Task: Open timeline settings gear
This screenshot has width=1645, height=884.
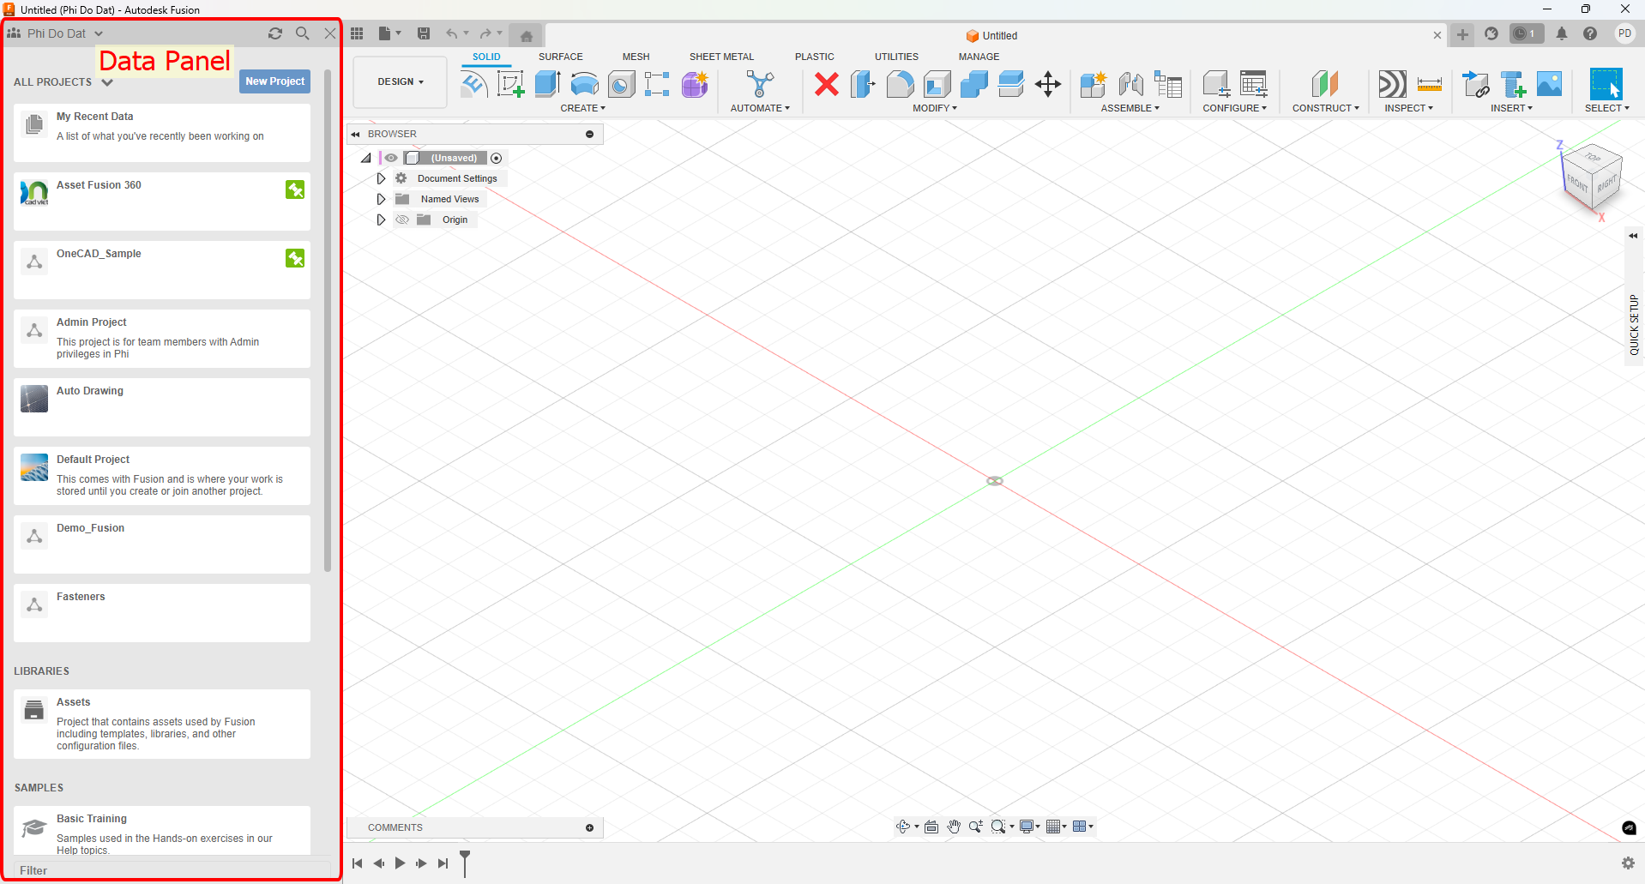Action: [x=1628, y=863]
